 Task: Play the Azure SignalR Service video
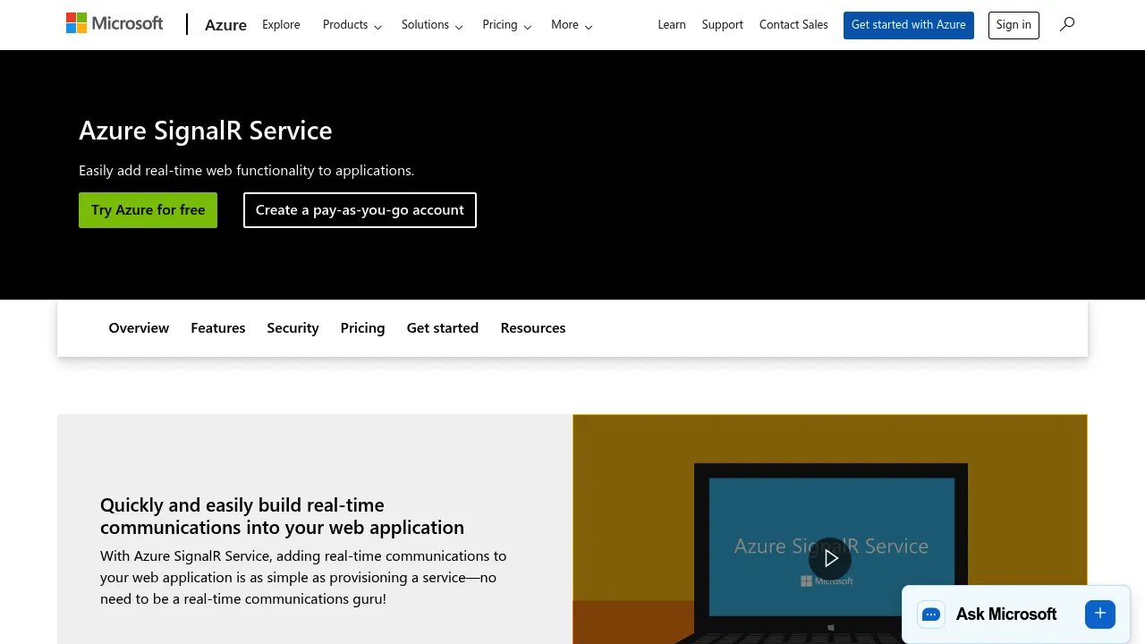[830, 559]
